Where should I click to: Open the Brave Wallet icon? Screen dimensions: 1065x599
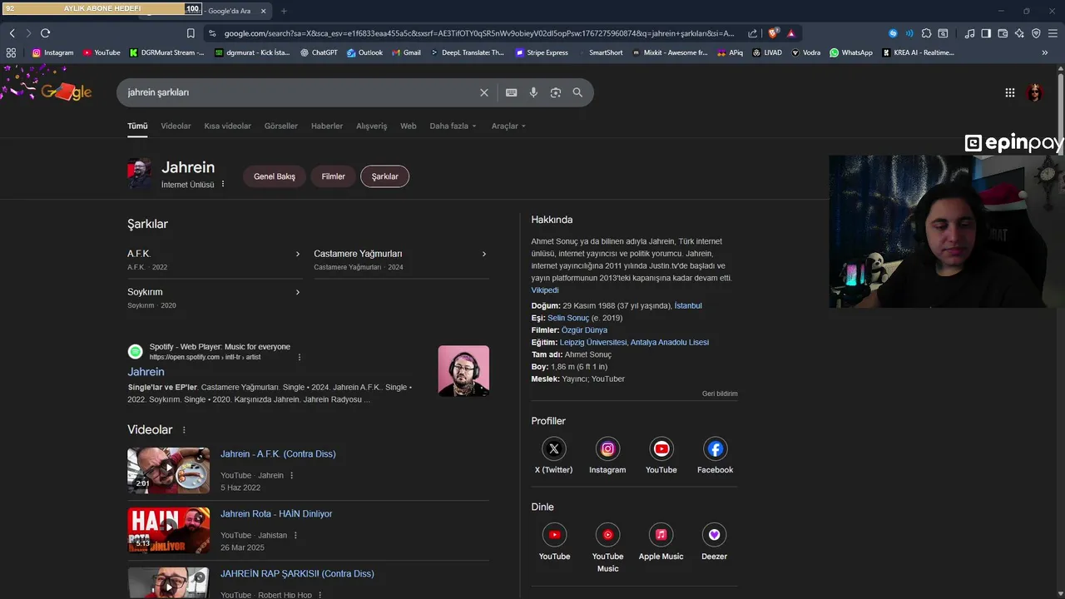tap(1003, 33)
